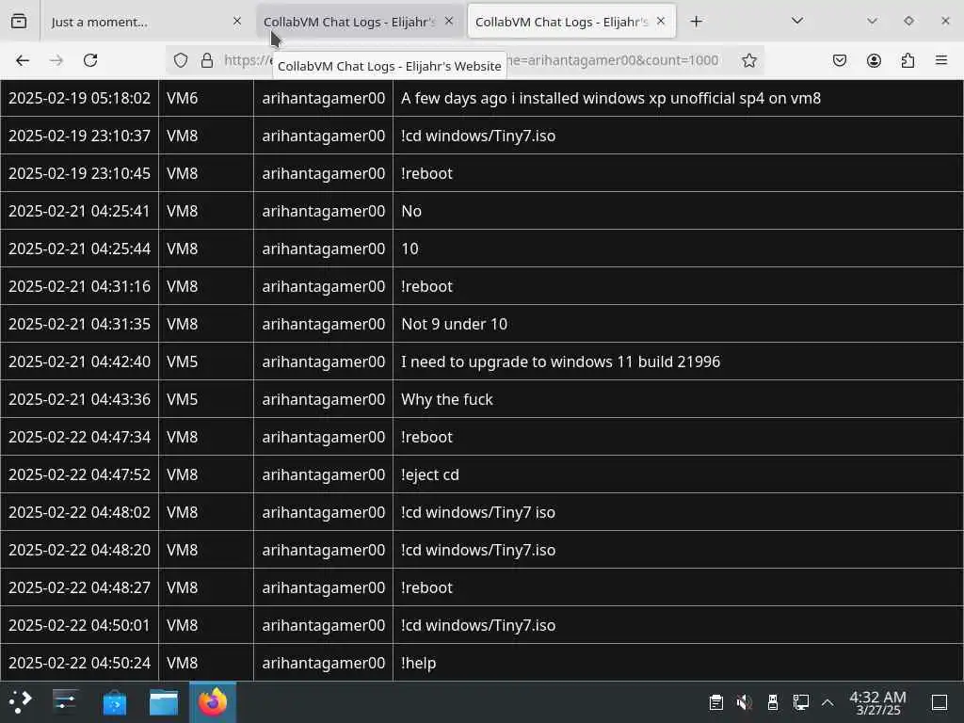
Task: Open Firefox hamburger application menu
Action: click(x=941, y=60)
